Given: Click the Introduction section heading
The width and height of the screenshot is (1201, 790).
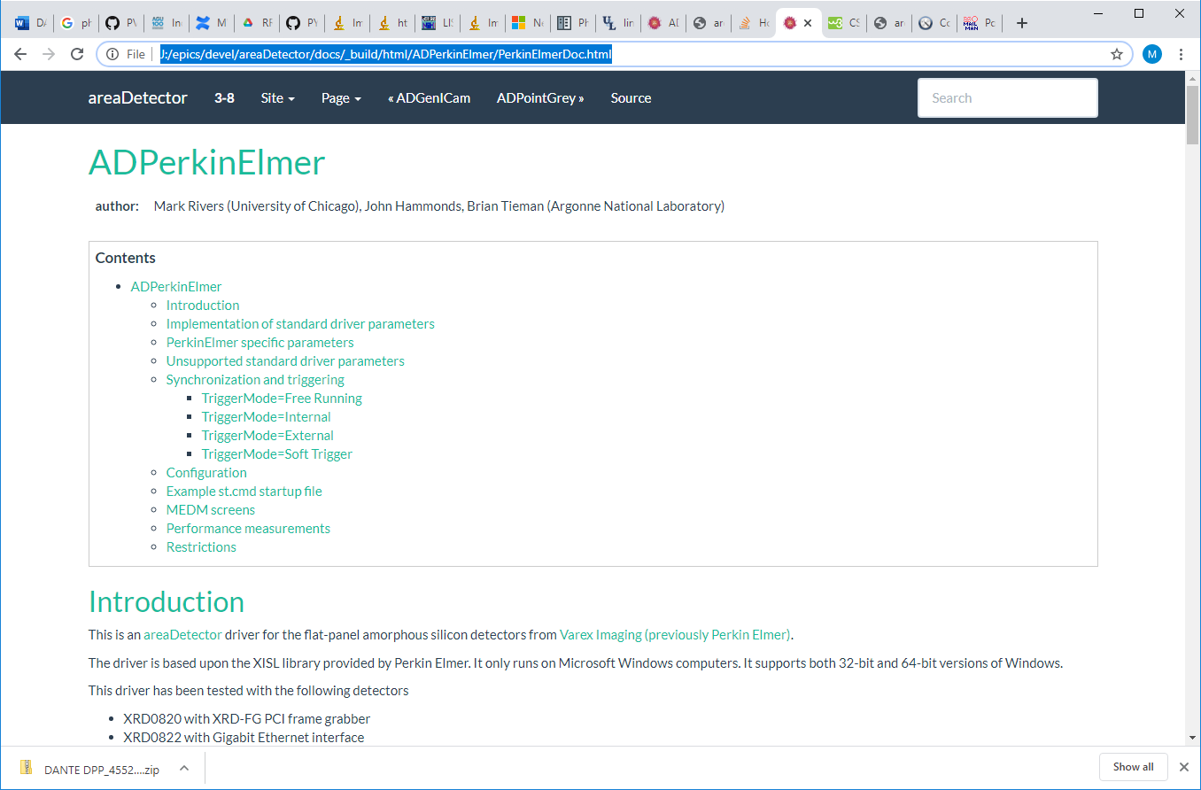Looking at the screenshot, I should [x=167, y=602].
